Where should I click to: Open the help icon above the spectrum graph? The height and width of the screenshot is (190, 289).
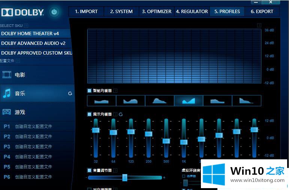pyautogui.click(x=259, y=25)
